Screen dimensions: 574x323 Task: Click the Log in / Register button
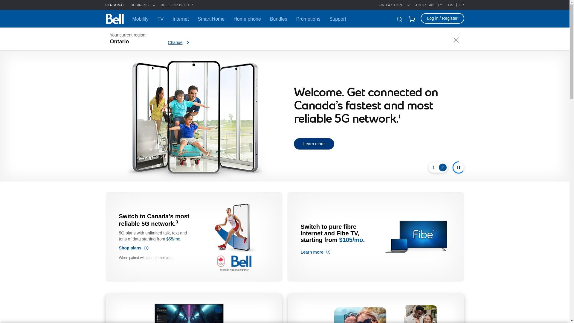pyautogui.click(x=442, y=18)
